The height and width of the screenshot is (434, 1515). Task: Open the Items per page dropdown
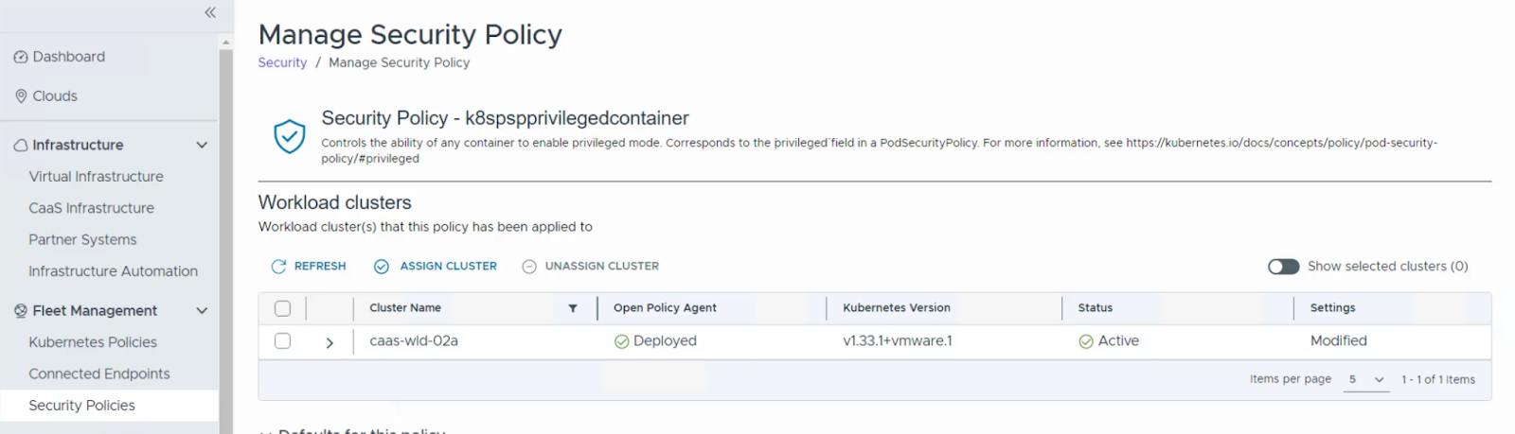pos(1366,379)
